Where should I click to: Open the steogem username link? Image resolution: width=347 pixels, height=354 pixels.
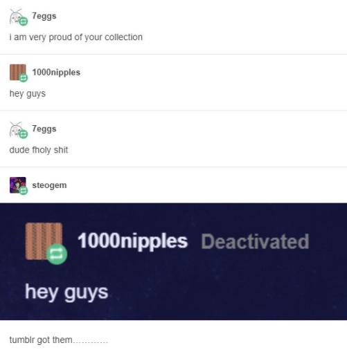coord(49,185)
